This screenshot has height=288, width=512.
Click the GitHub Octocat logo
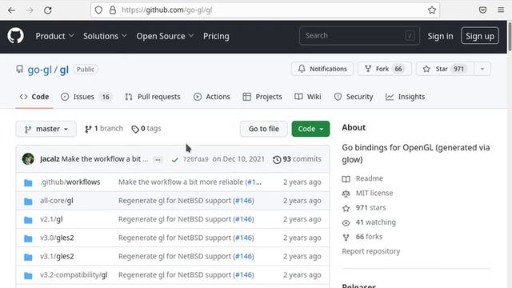tap(16, 36)
